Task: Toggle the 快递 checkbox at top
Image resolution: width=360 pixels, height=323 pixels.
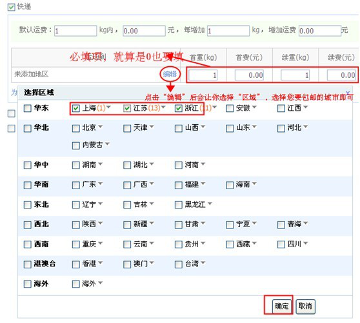Action: point(11,7)
